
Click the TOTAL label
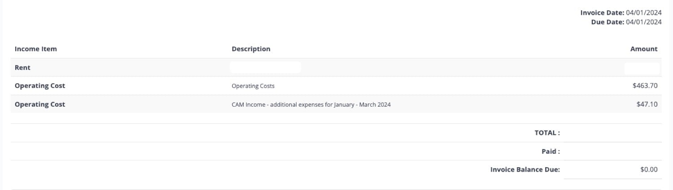click(x=547, y=133)
